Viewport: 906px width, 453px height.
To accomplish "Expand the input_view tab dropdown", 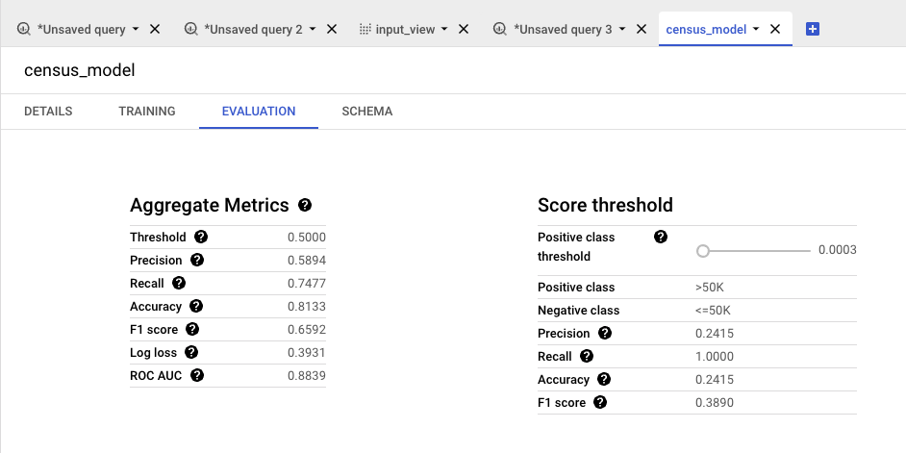I will coord(444,29).
